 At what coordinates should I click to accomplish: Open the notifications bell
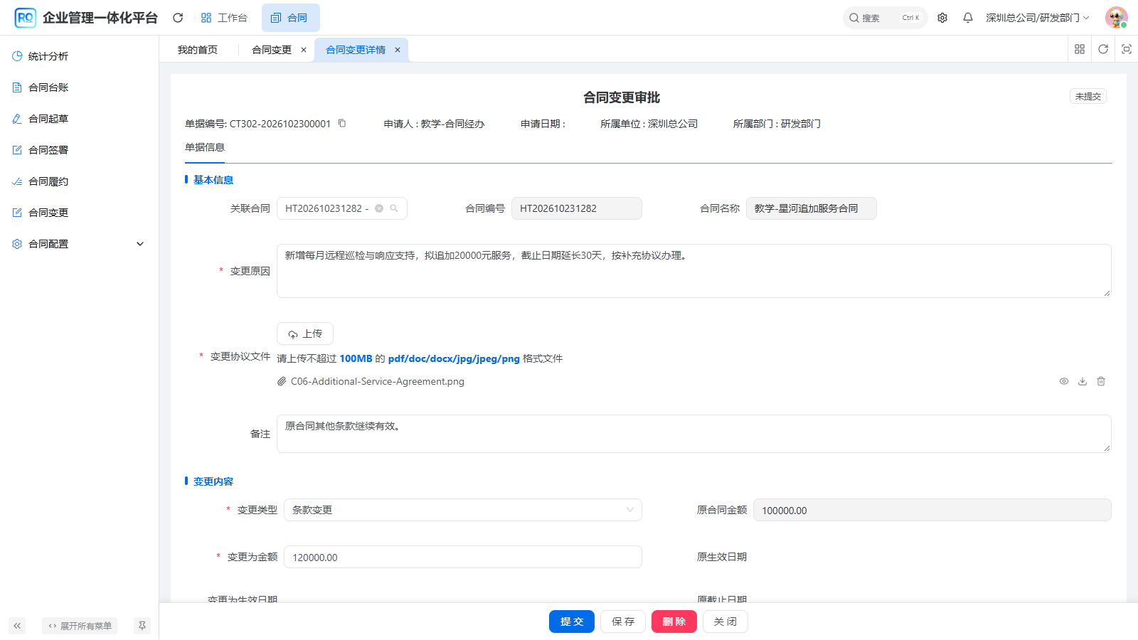[968, 18]
